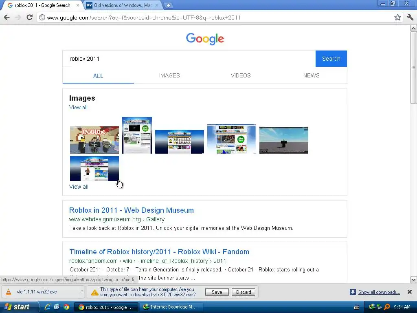417x313 pixels.
Task: Click the VLC cone icon in downloads bar
Action: pyautogui.click(x=9, y=292)
